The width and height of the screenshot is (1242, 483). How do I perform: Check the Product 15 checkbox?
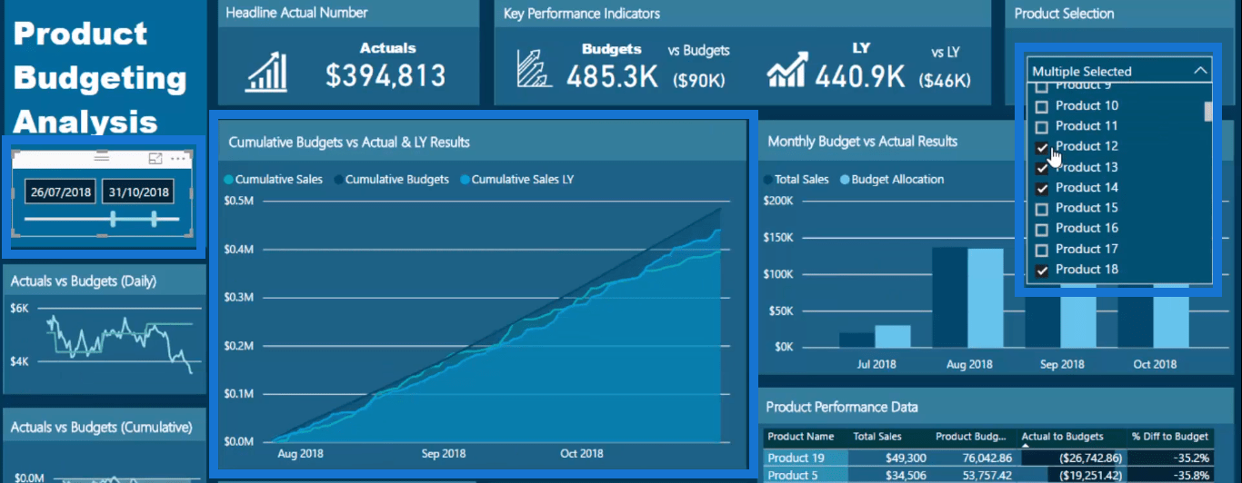pyautogui.click(x=1042, y=209)
